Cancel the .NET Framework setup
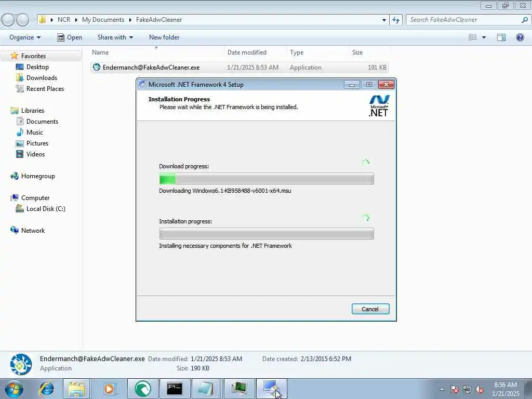 click(370, 309)
